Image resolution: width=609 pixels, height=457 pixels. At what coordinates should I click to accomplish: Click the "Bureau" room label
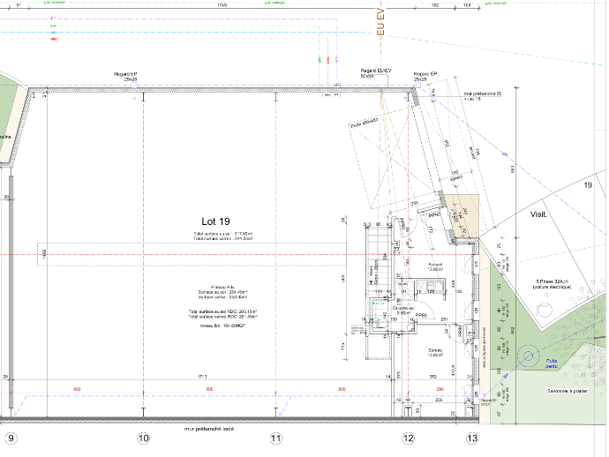point(435,352)
